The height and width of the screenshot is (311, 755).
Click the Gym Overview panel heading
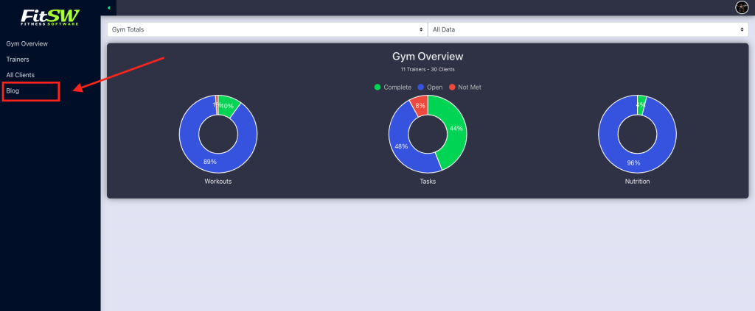428,57
